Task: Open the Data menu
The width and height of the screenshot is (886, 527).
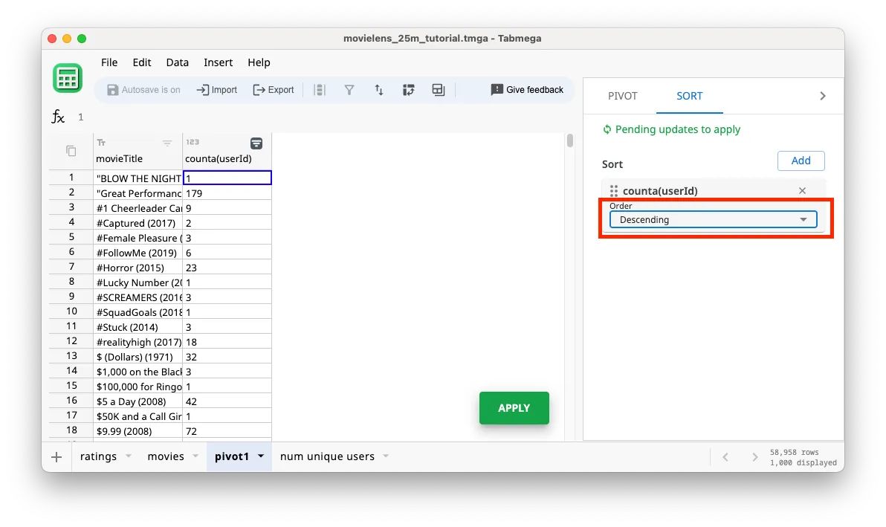Action: click(x=177, y=62)
